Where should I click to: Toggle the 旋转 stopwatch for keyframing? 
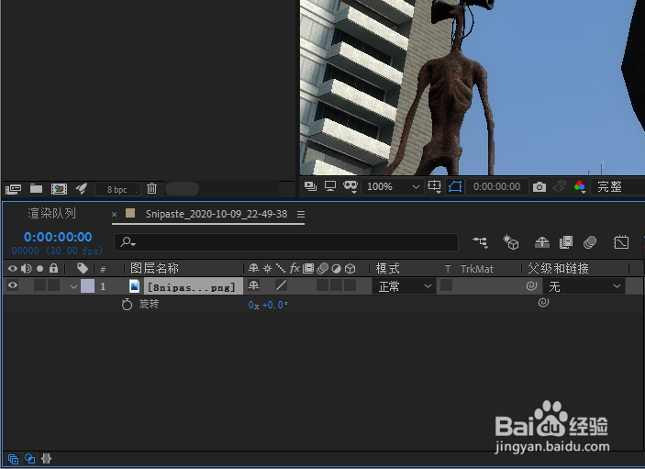(x=128, y=305)
